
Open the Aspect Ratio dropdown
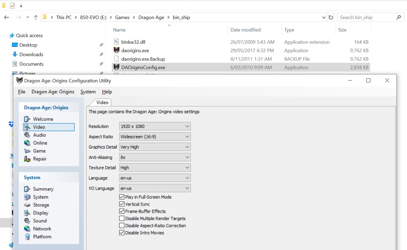coord(155,137)
